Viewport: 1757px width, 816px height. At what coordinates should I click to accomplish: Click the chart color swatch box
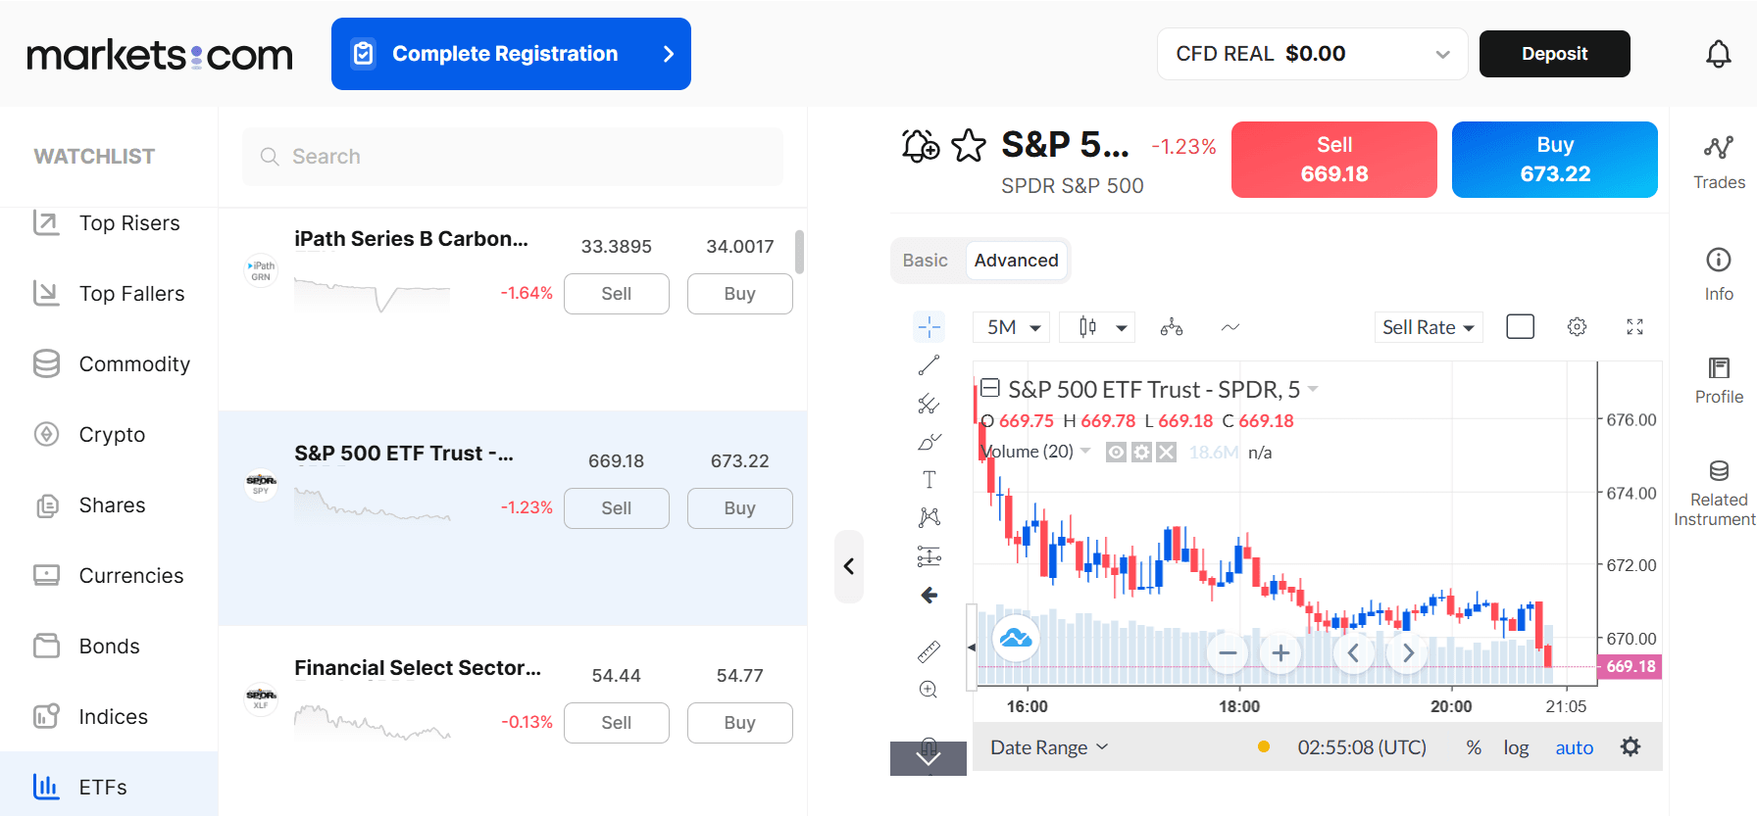point(1520,326)
